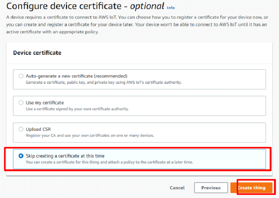Choose the Use my certificate option
Screen dimensions: 279x198
click(x=21, y=102)
